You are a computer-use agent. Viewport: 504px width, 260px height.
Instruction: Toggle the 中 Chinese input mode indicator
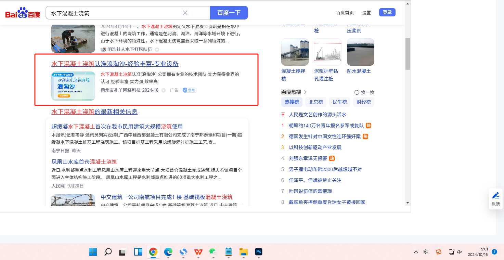pos(426,252)
